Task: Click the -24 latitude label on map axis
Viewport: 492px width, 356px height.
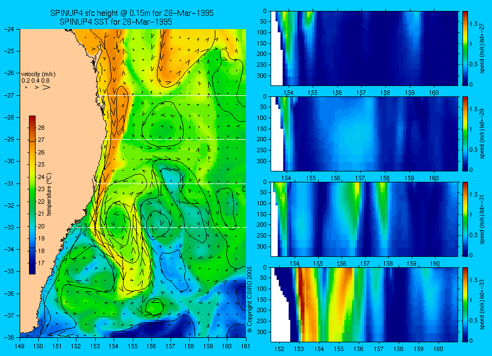Action: (x=8, y=29)
